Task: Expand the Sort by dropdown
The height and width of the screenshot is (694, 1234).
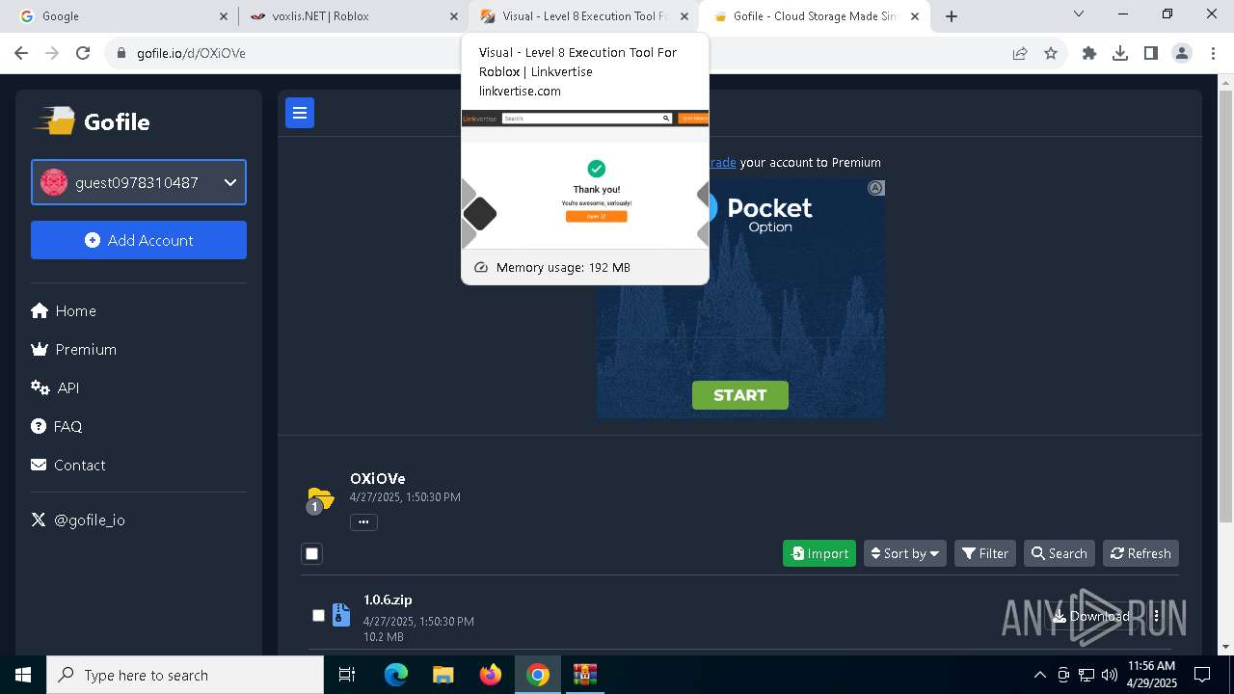Action: coord(905,553)
